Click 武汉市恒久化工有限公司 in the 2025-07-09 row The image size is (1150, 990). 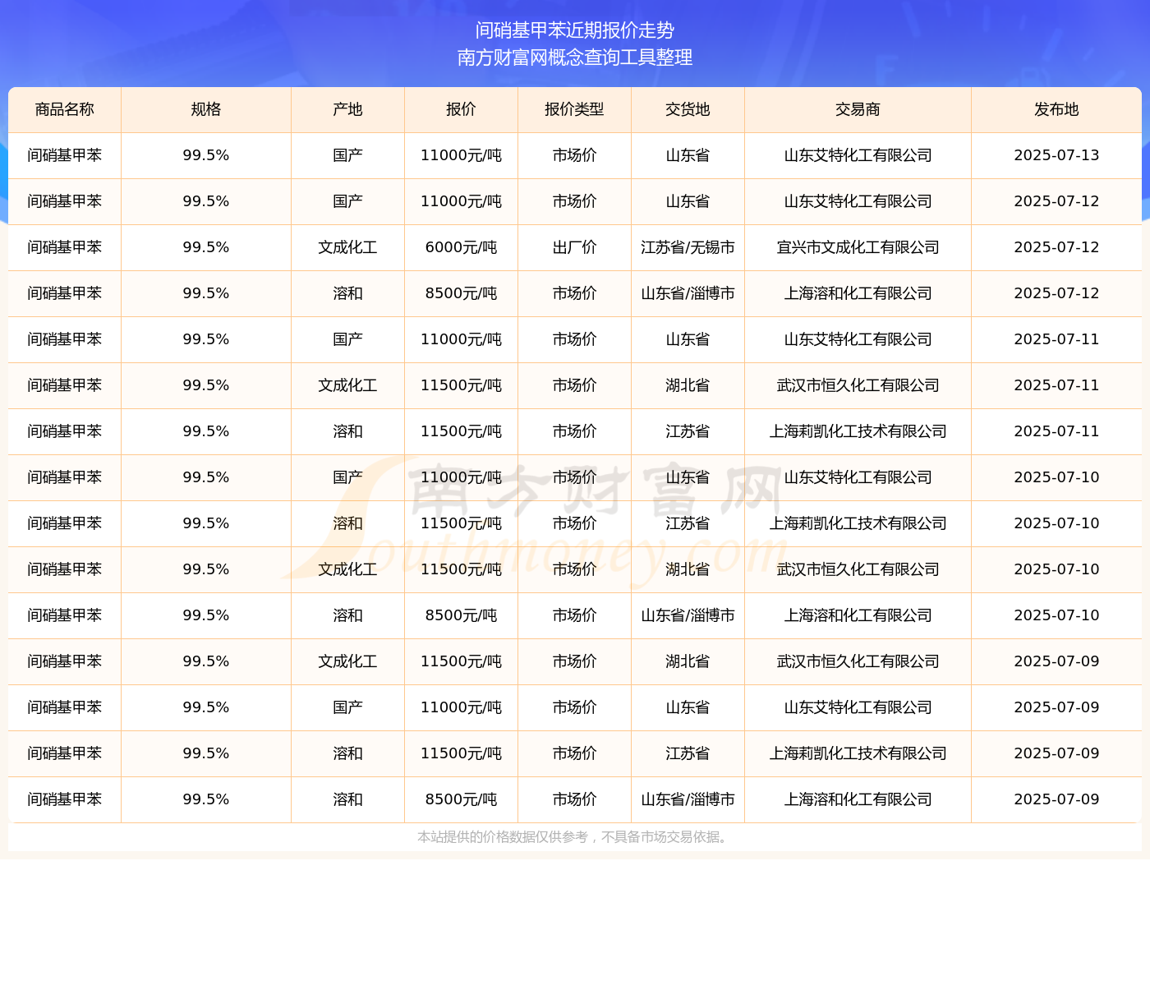coord(858,661)
